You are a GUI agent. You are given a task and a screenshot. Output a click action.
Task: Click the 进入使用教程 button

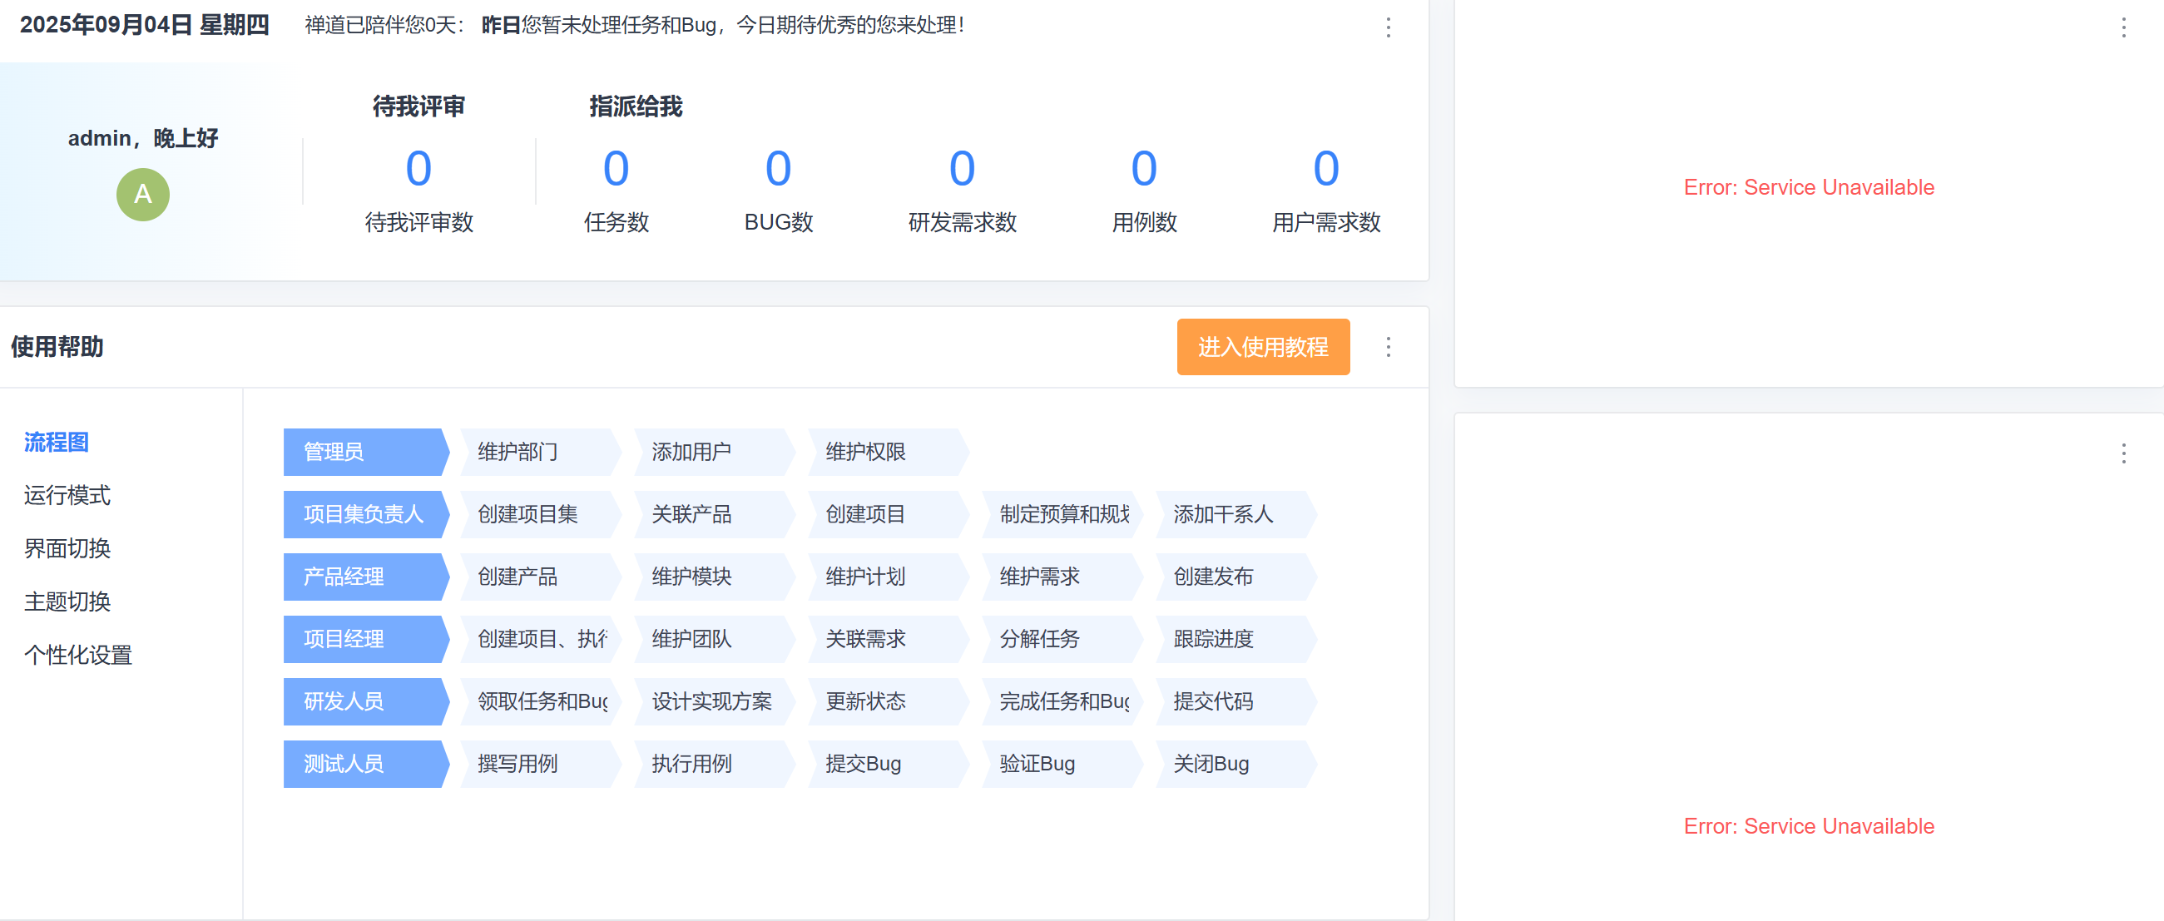click(1263, 347)
